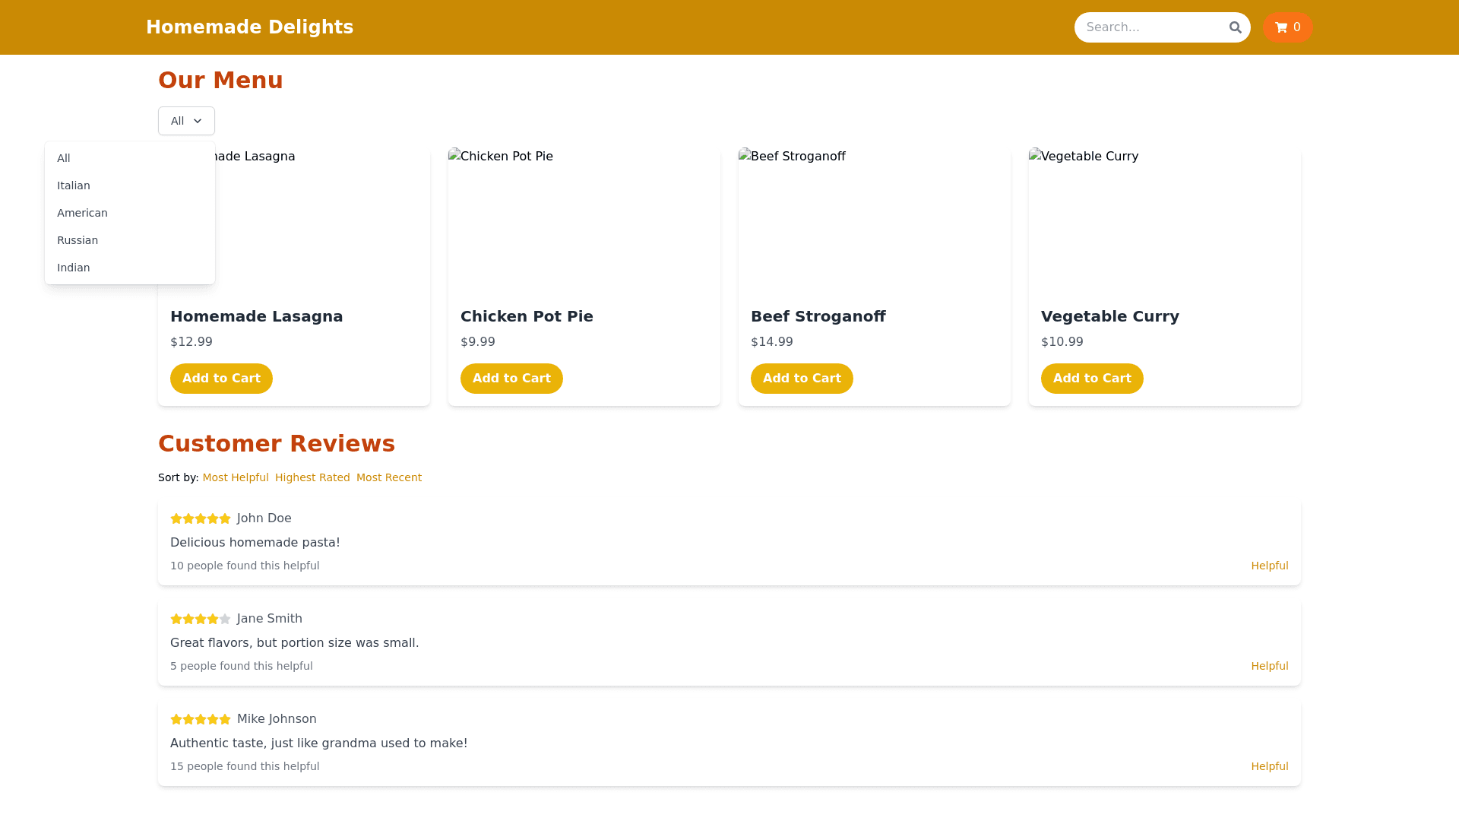Click Jane Smith's star rating
The image size is (1459, 821).
[201, 619]
